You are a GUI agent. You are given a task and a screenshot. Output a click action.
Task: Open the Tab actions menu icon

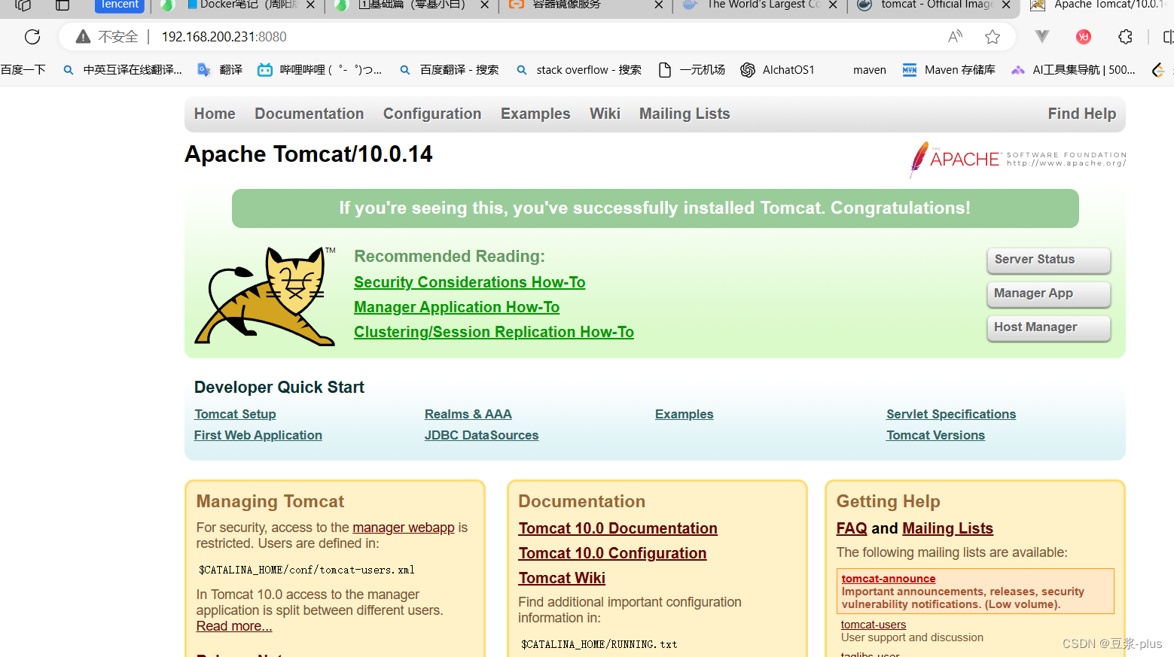(x=63, y=5)
